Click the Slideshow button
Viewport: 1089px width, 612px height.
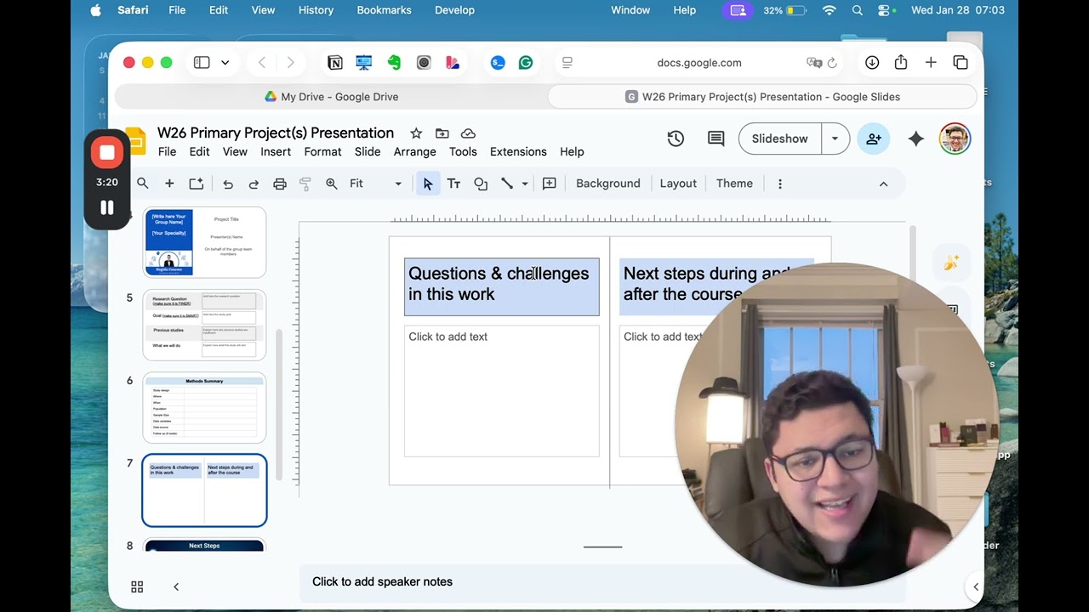[779, 139]
